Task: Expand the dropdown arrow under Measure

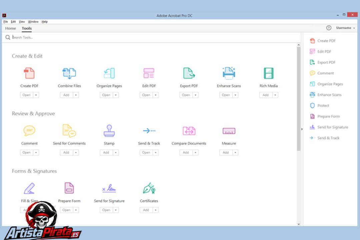Action: (x=235, y=152)
